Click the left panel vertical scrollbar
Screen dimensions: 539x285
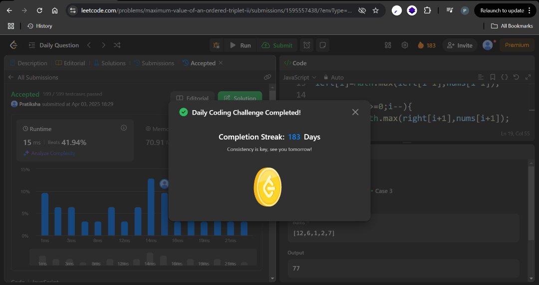tap(272, 182)
